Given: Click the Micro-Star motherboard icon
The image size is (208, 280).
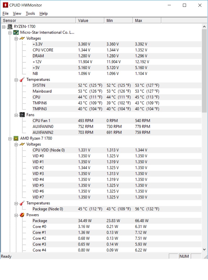Looking at the screenshot, I should (16, 32).
